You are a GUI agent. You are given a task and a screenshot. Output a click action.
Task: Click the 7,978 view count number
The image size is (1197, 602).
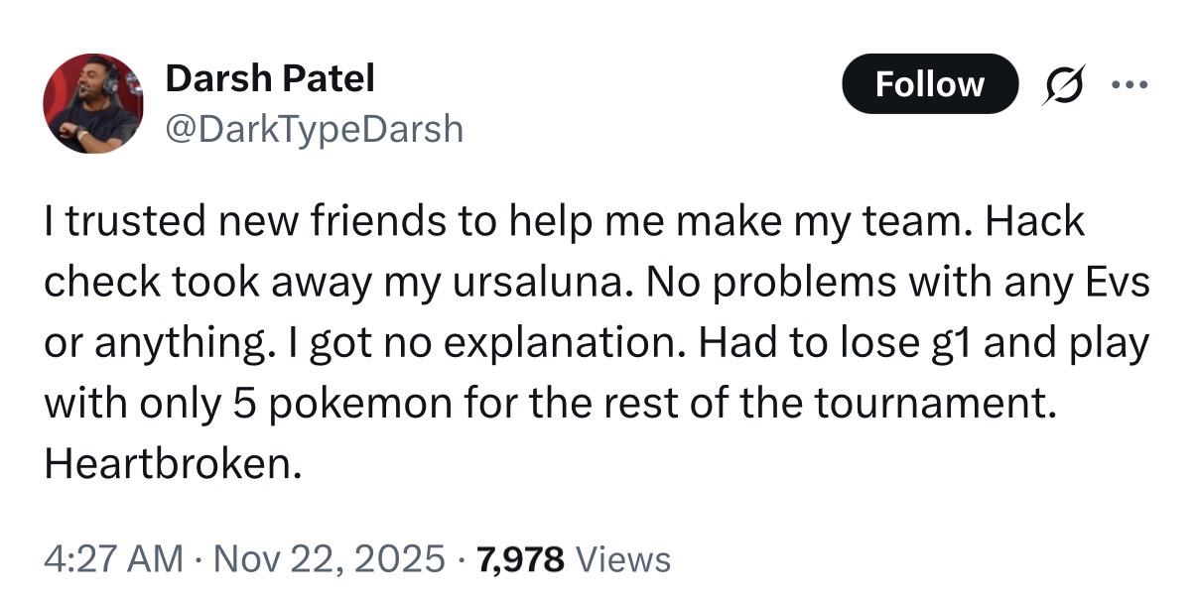[x=521, y=559]
